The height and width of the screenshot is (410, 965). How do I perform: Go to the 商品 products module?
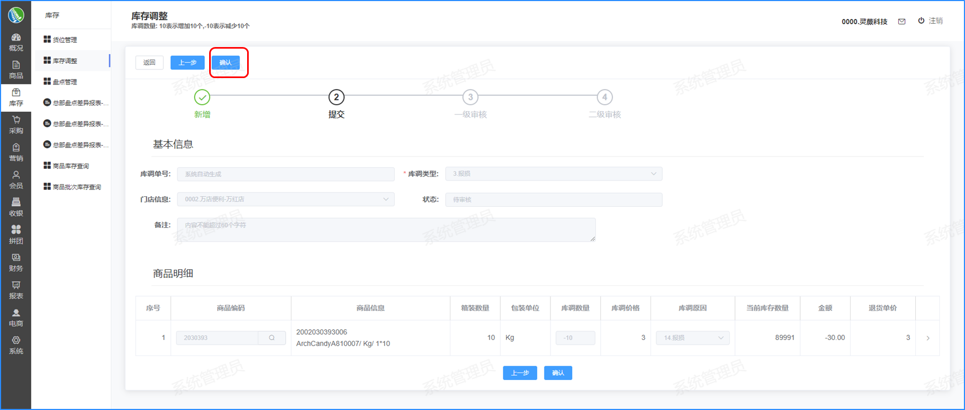(16, 70)
